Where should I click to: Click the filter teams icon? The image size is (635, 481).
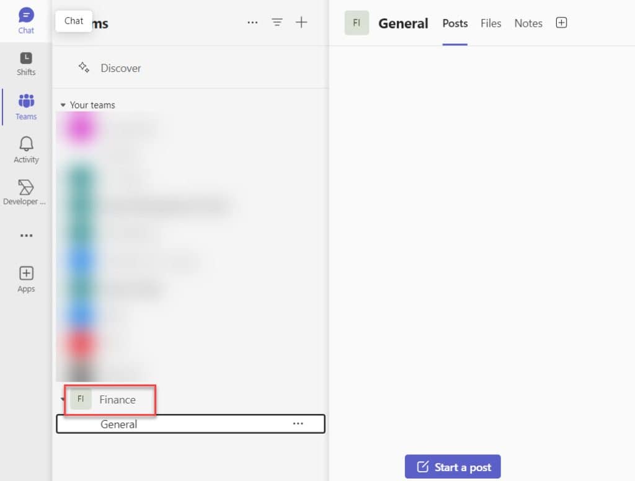click(277, 22)
